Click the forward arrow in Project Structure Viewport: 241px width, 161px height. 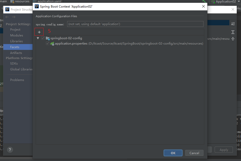(14, 17)
